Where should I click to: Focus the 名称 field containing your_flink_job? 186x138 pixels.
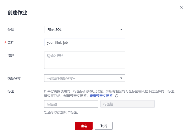coord(84,42)
